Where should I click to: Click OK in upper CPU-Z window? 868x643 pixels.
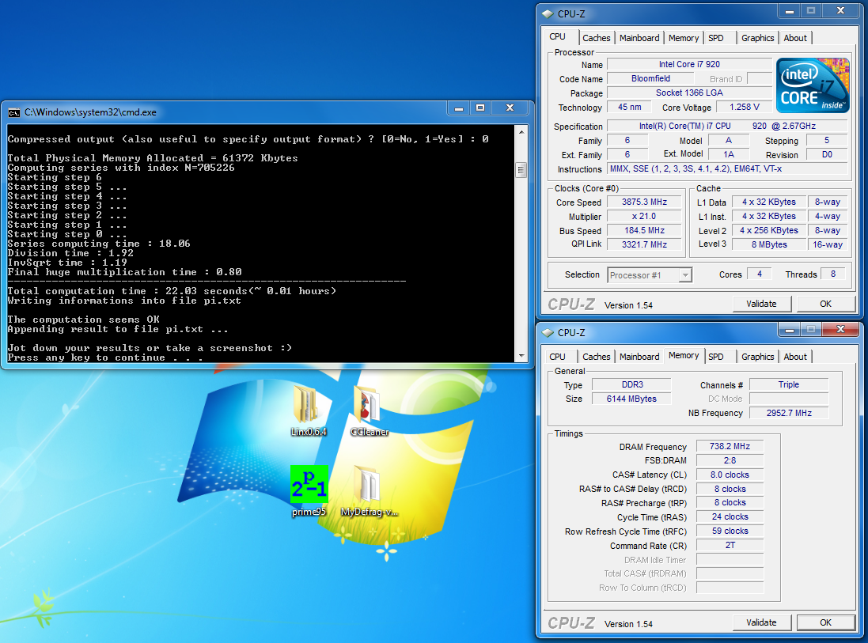tap(826, 304)
